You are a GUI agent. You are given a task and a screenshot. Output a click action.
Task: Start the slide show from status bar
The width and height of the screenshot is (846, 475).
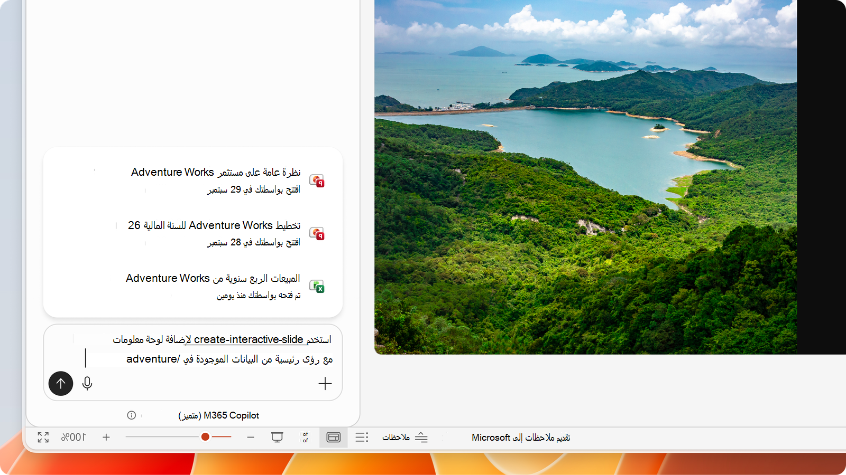pos(277,437)
